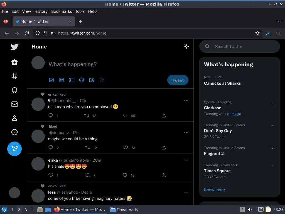This screenshot has height=214, width=285.
Task: Open more options on the @_erikamontoya tweet
Action: coord(186,160)
